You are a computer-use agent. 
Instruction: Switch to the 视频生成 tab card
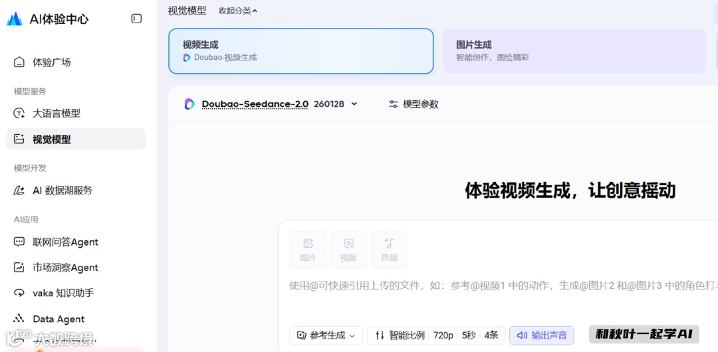point(301,51)
